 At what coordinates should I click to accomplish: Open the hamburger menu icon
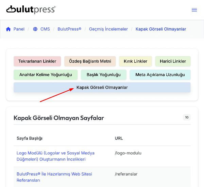194,10
